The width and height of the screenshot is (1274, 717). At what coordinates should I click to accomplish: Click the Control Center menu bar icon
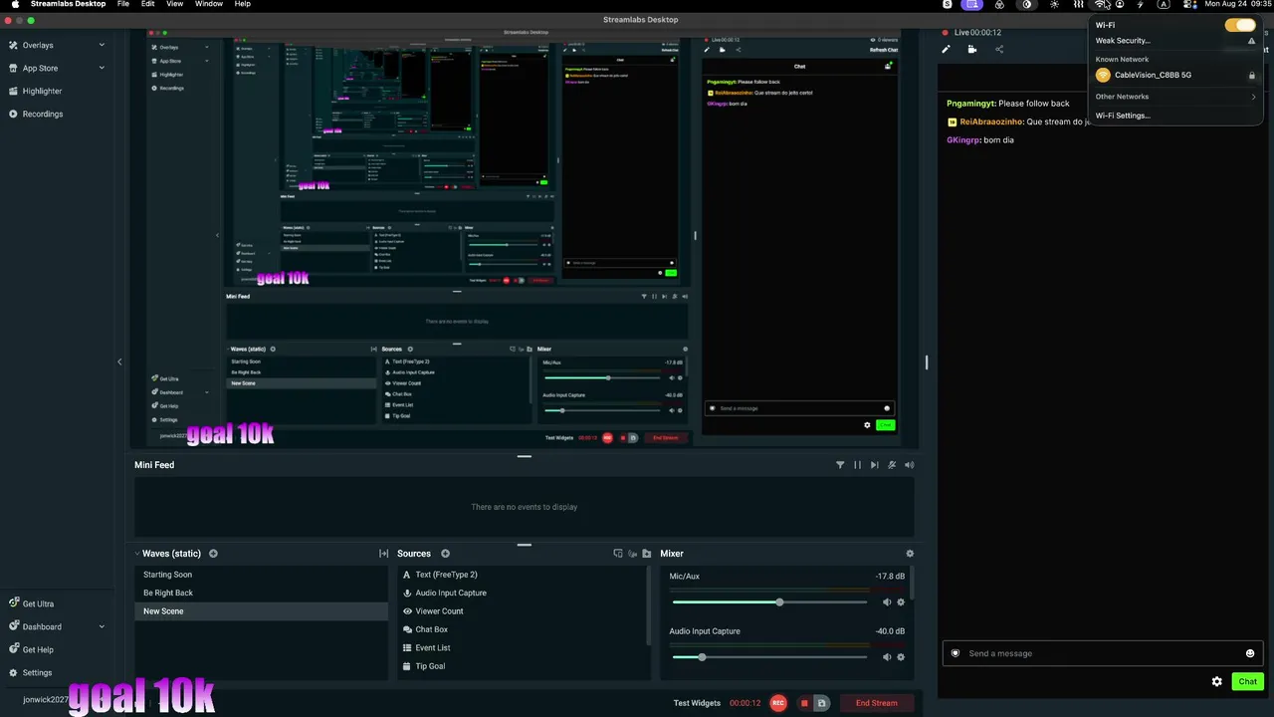[1190, 4]
